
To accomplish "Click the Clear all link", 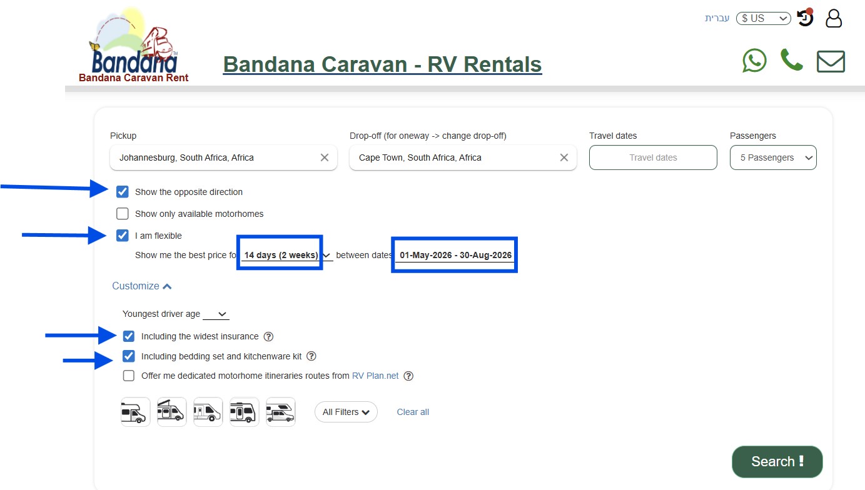I will coord(413,412).
